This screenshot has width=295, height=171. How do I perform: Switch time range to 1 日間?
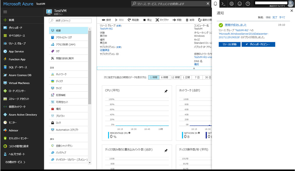(x=186, y=77)
